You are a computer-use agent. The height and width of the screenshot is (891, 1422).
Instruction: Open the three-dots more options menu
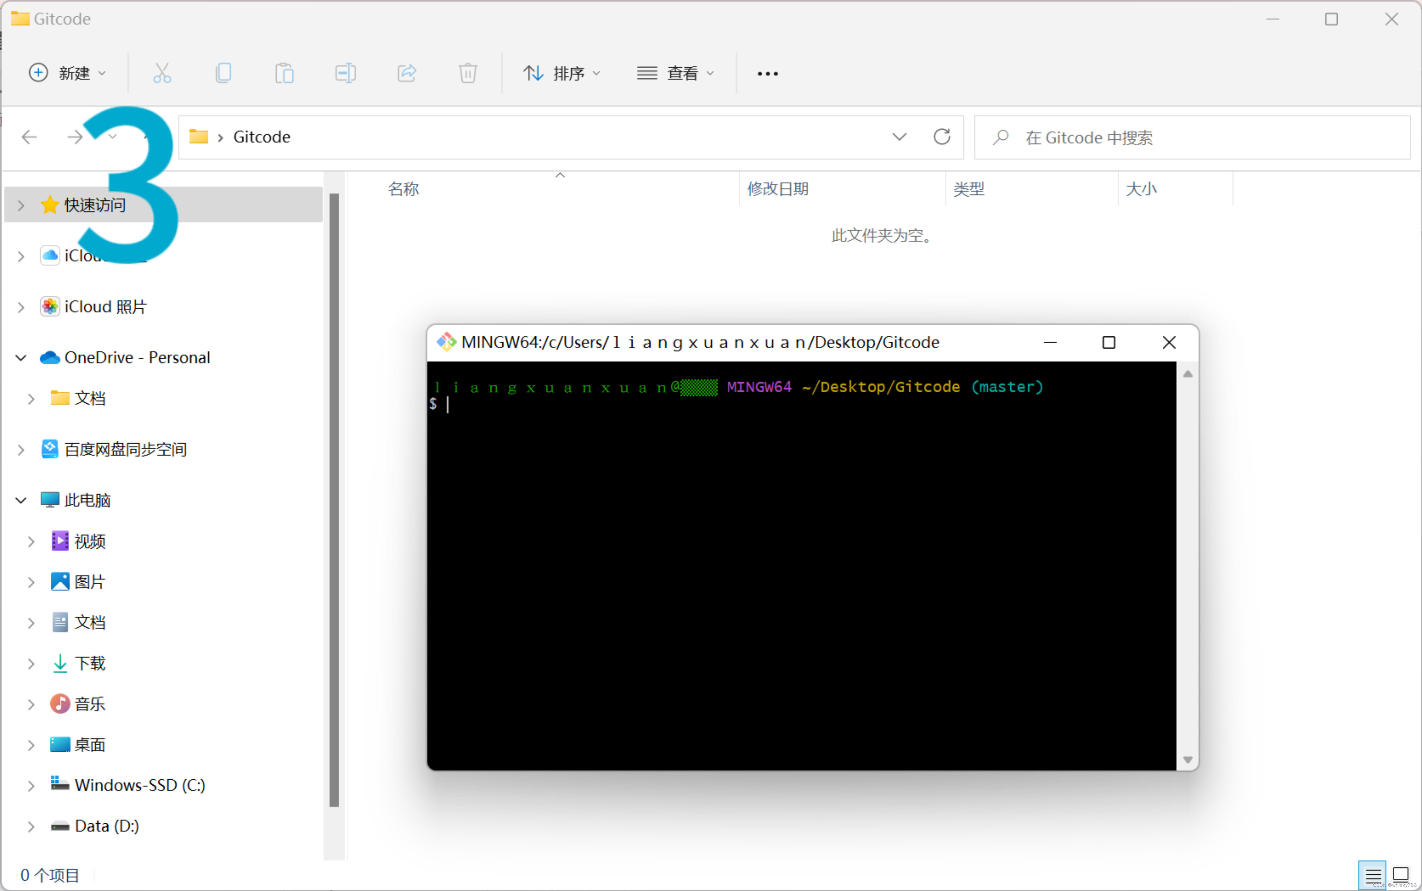click(x=767, y=74)
